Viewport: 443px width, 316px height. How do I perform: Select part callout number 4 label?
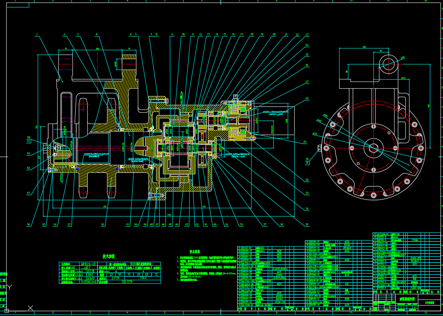tap(96, 35)
